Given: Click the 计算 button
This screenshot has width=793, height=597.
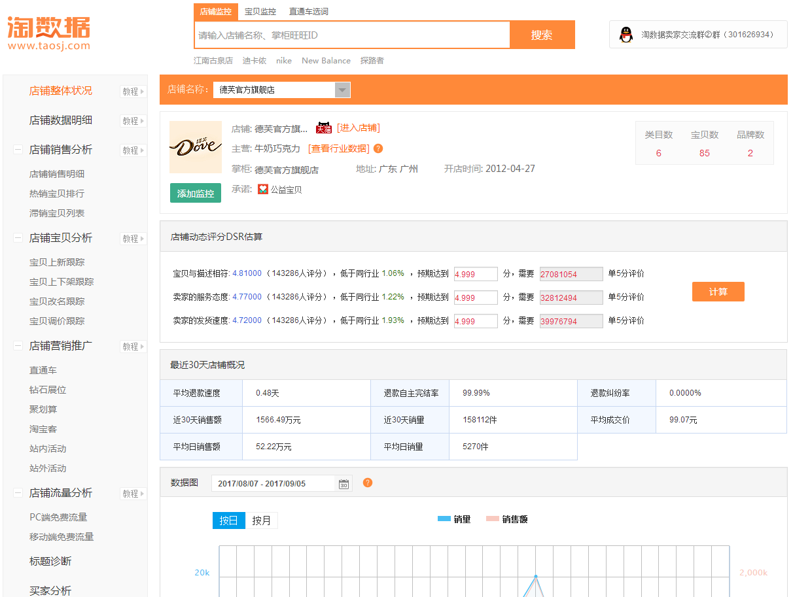Looking at the screenshot, I should [x=718, y=292].
